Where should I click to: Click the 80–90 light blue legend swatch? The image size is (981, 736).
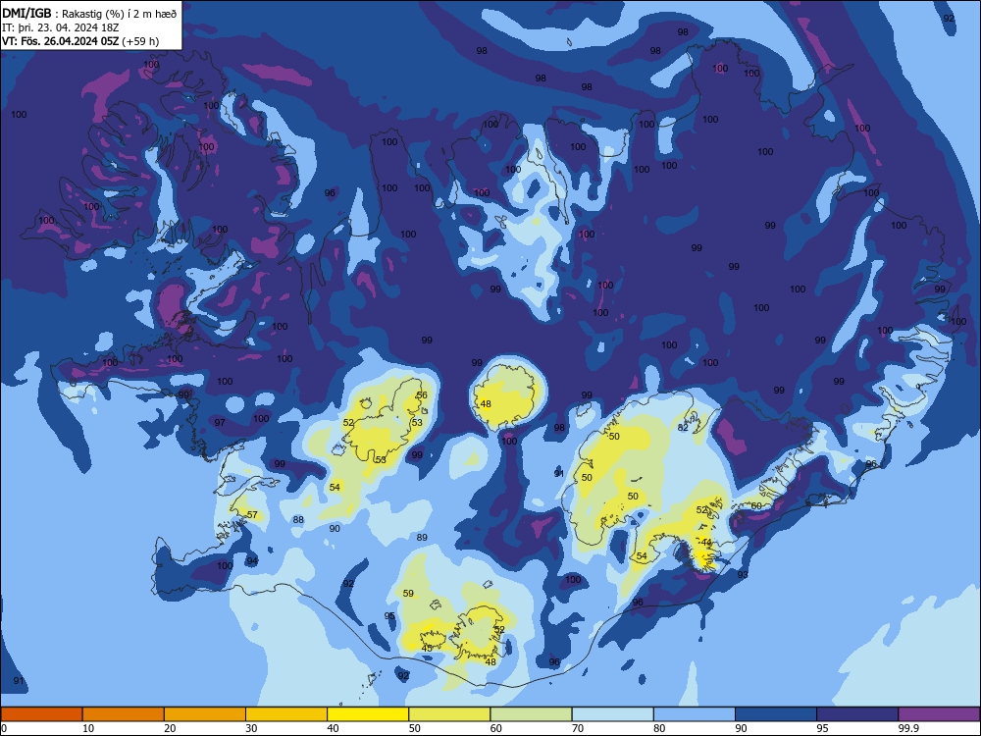point(695,714)
